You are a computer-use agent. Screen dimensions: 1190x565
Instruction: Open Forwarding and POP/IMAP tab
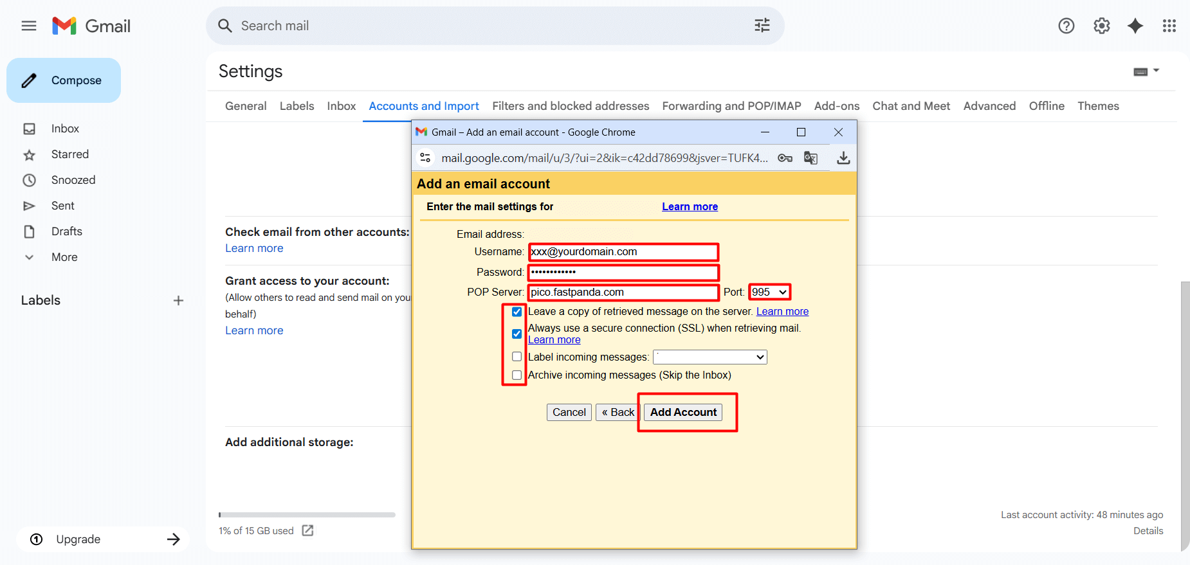click(x=731, y=106)
